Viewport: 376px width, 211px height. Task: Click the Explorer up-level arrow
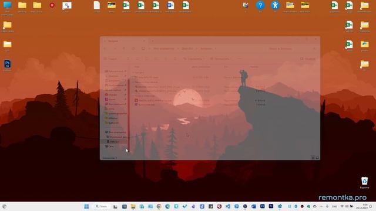point(124,49)
